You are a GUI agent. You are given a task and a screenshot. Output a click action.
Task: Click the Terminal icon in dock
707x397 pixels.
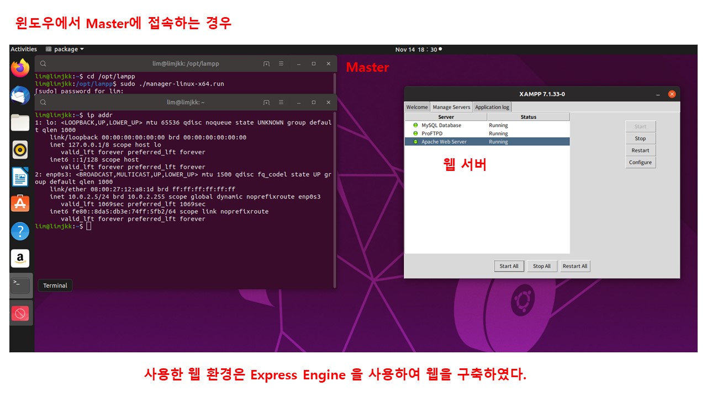20,286
